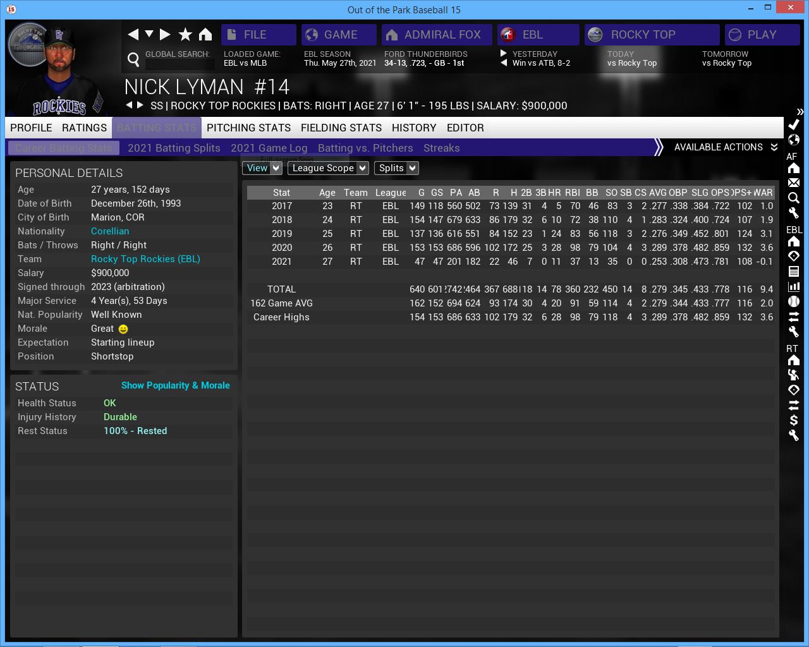Switch to the FIELDING STATS tab
Image resolution: width=809 pixels, height=647 pixels.
(341, 128)
